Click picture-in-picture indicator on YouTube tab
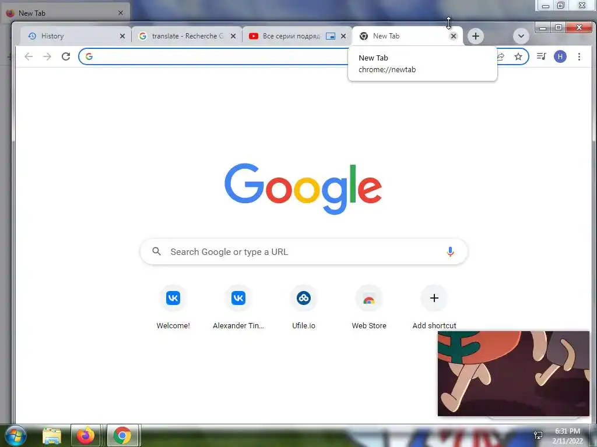This screenshot has height=447, width=597. 331,36
